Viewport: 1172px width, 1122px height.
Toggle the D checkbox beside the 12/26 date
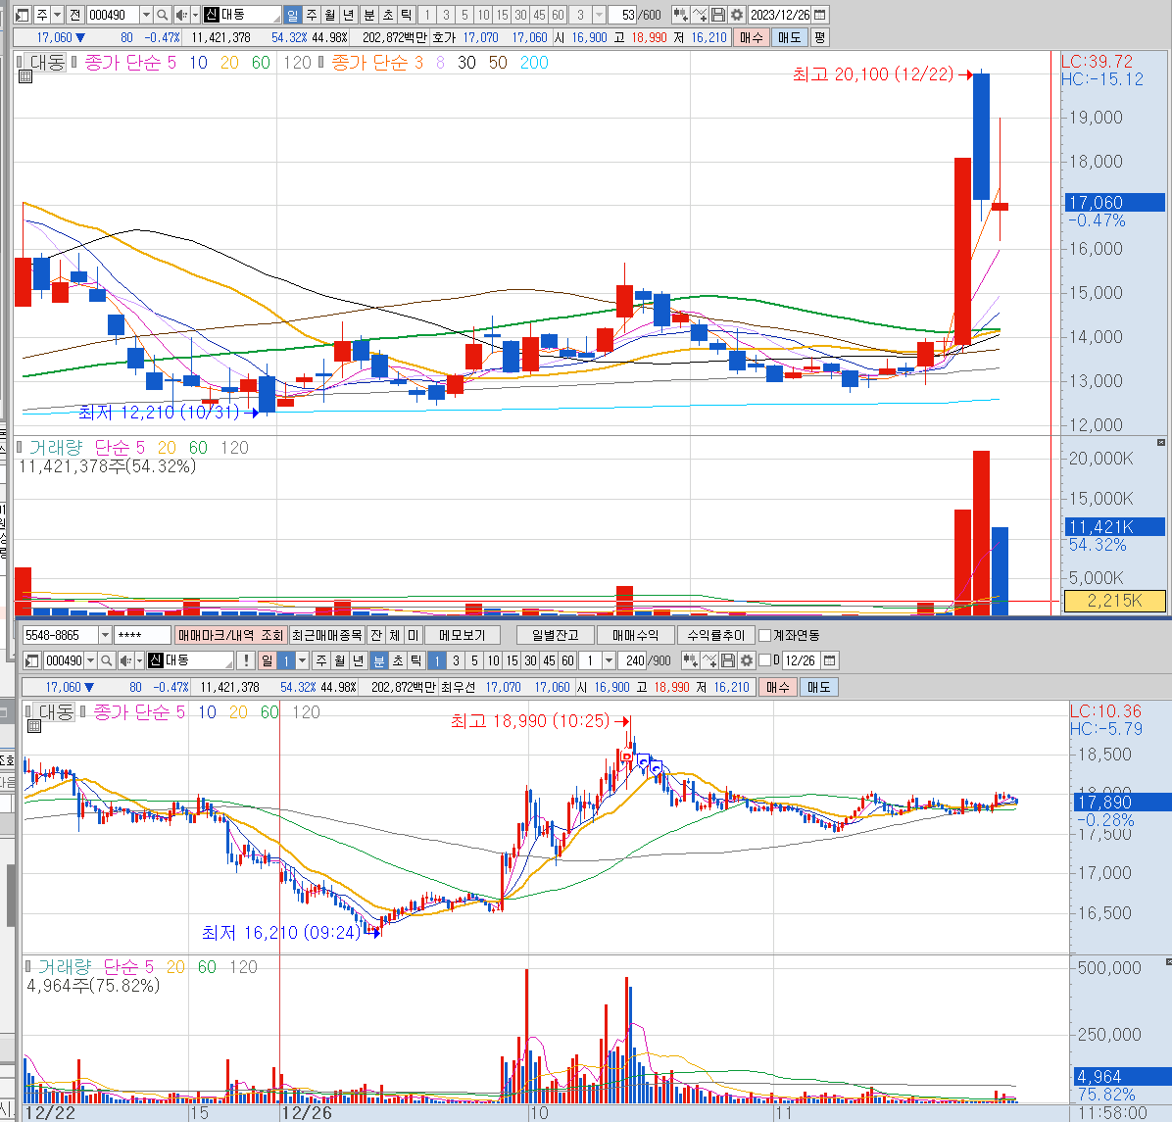(764, 660)
